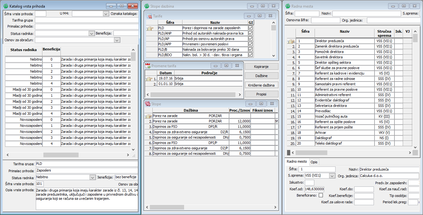Screen dimensions: 423x215
Task: Toggle the GI checkbox for PLD/ANP row
Action: (x=251, y=33)
